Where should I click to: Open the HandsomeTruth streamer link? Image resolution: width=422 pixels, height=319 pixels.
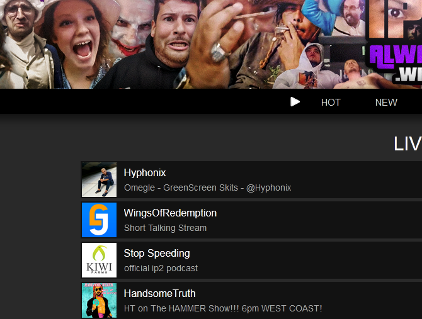[159, 293]
